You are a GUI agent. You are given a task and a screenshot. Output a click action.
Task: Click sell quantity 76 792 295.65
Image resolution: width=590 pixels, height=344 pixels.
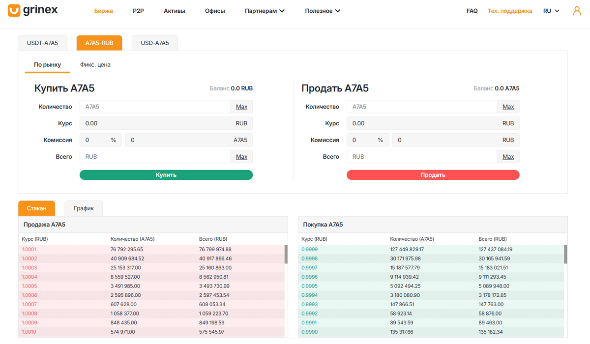pyautogui.click(x=127, y=249)
